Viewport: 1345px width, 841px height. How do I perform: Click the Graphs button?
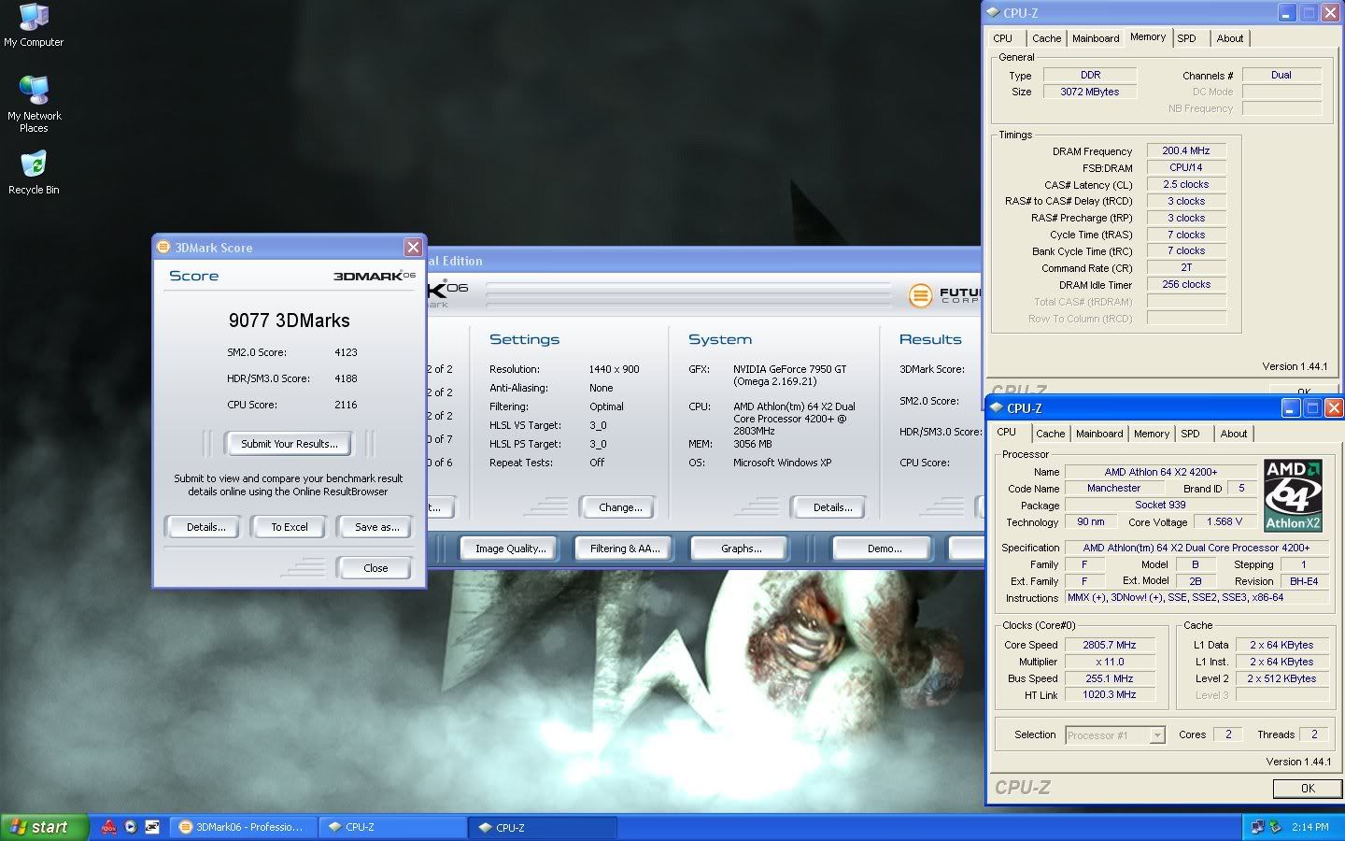pos(741,549)
